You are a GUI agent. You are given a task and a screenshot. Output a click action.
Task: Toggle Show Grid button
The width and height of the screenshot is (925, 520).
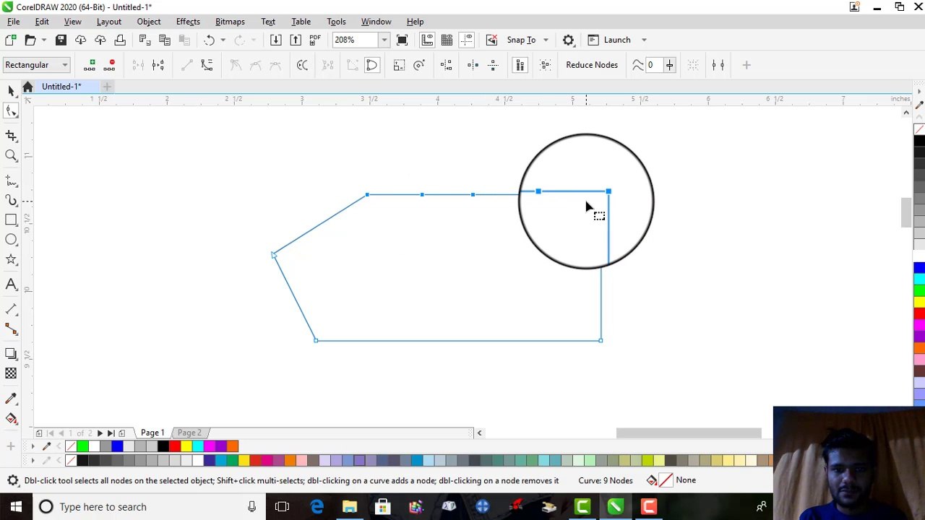[447, 40]
